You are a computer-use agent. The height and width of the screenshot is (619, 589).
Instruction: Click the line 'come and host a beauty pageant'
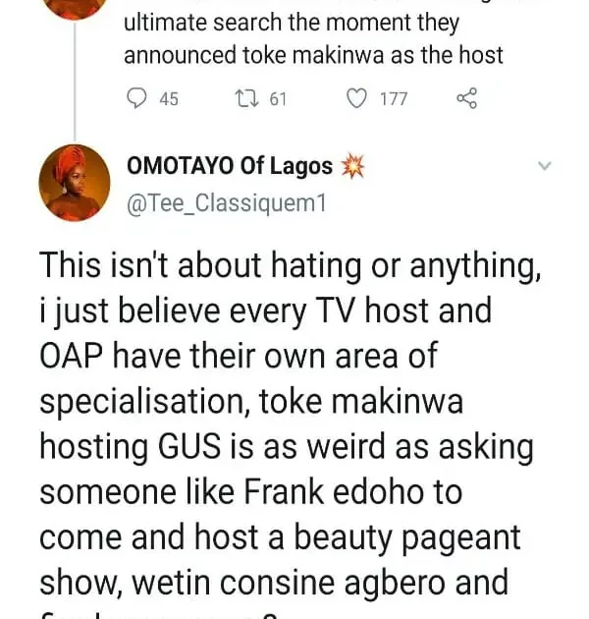point(280,538)
